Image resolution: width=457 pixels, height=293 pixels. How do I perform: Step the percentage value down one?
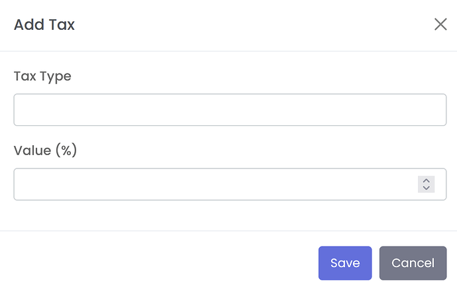coord(427,188)
